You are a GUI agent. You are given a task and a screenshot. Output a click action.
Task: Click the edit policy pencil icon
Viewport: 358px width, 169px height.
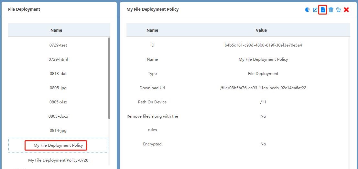[315, 10]
